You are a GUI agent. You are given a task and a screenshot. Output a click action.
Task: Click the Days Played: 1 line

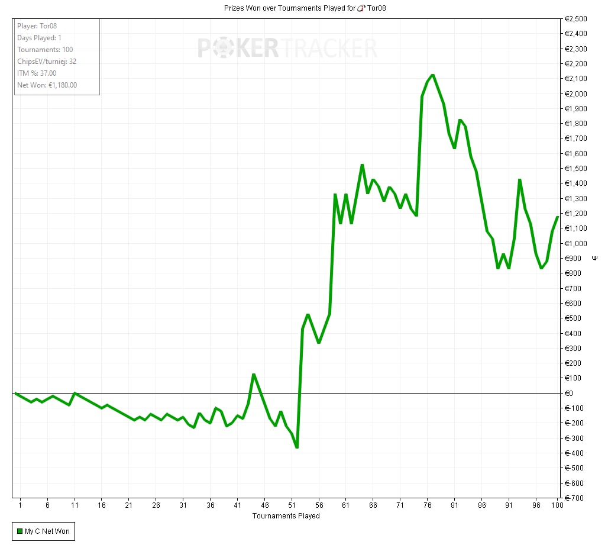[39, 38]
